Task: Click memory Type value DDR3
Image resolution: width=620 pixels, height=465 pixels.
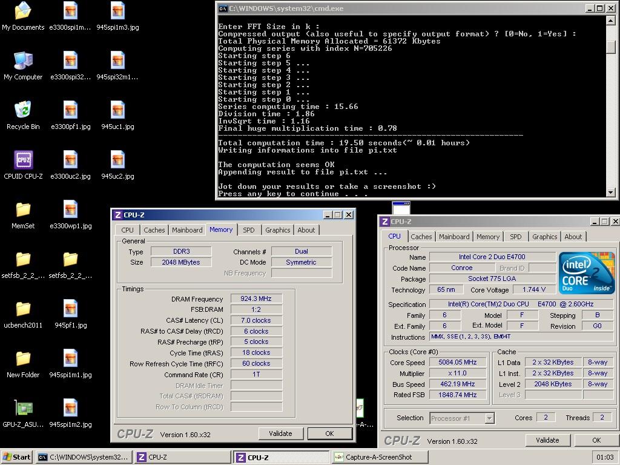Action: 182,251
